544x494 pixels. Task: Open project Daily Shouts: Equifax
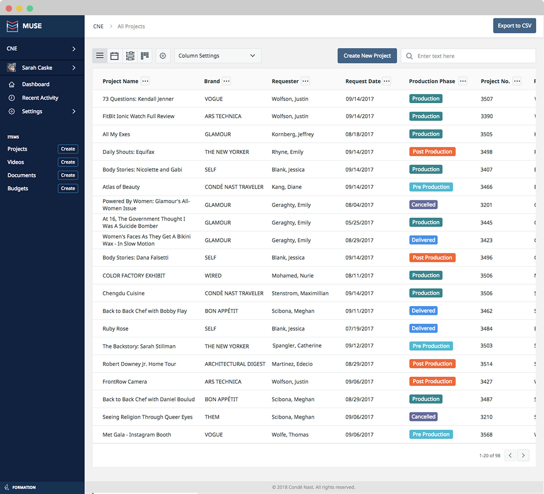pos(128,152)
